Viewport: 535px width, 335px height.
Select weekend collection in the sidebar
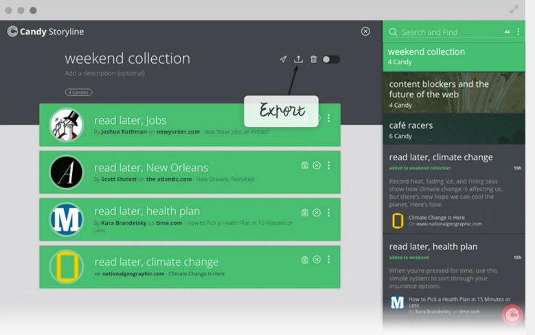click(454, 56)
